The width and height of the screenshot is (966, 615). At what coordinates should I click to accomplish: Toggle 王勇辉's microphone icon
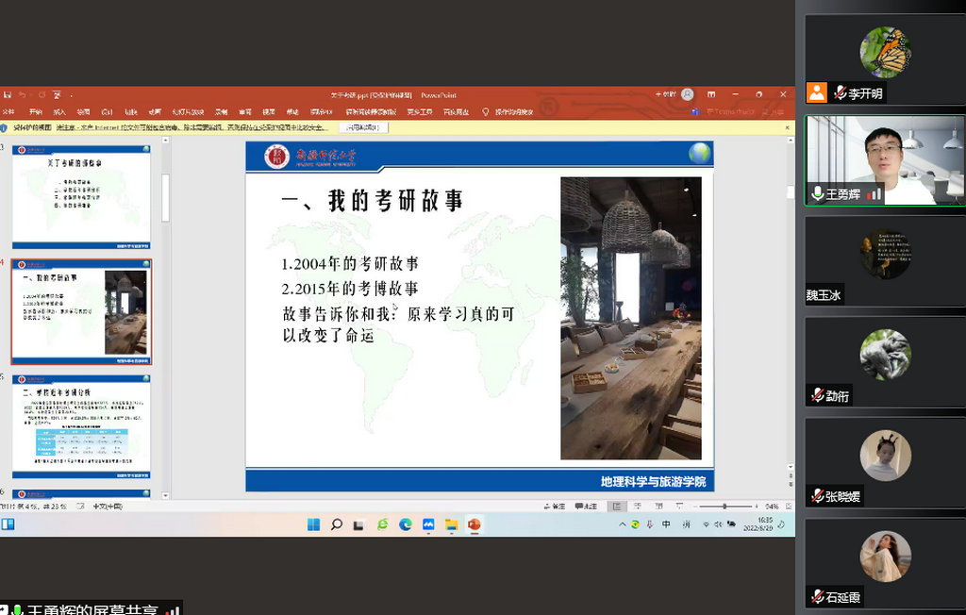[818, 193]
